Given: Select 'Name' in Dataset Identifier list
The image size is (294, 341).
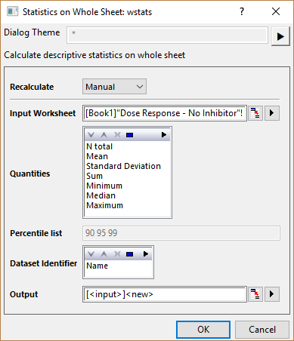Looking at the screenshot, I should pos(97,266).
